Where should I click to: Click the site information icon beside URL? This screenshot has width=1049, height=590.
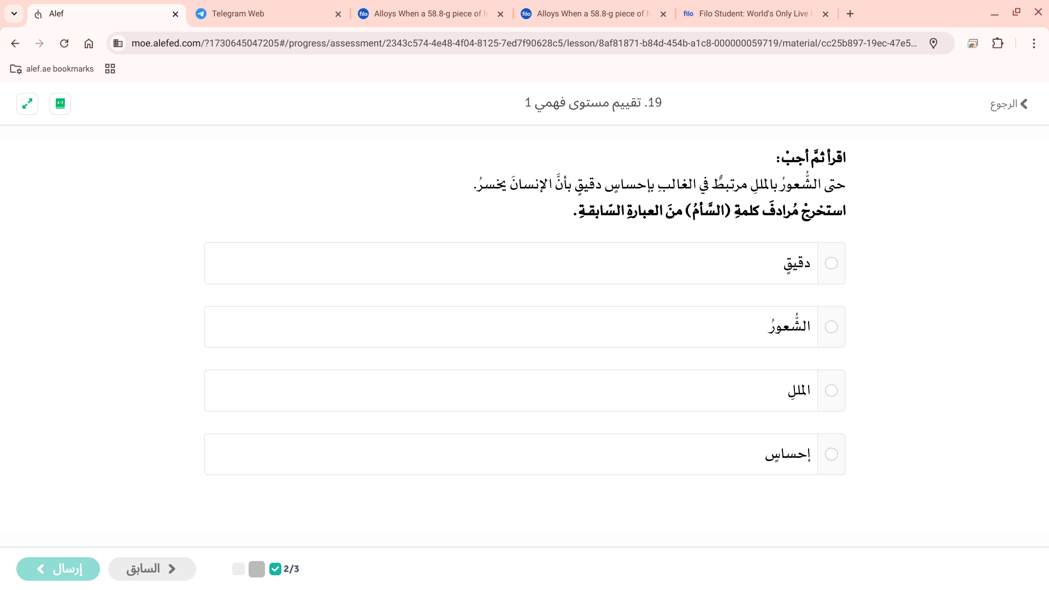pyautogui.click(x=118, y=43)
